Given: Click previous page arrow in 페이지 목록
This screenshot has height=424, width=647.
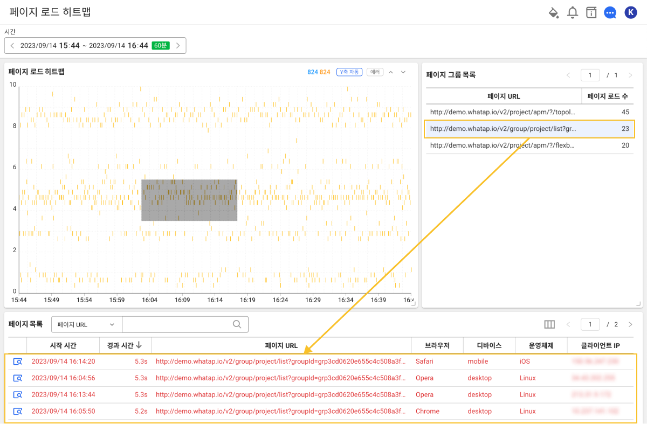Looking at the screenshot, I should click(x=568, y=324).
